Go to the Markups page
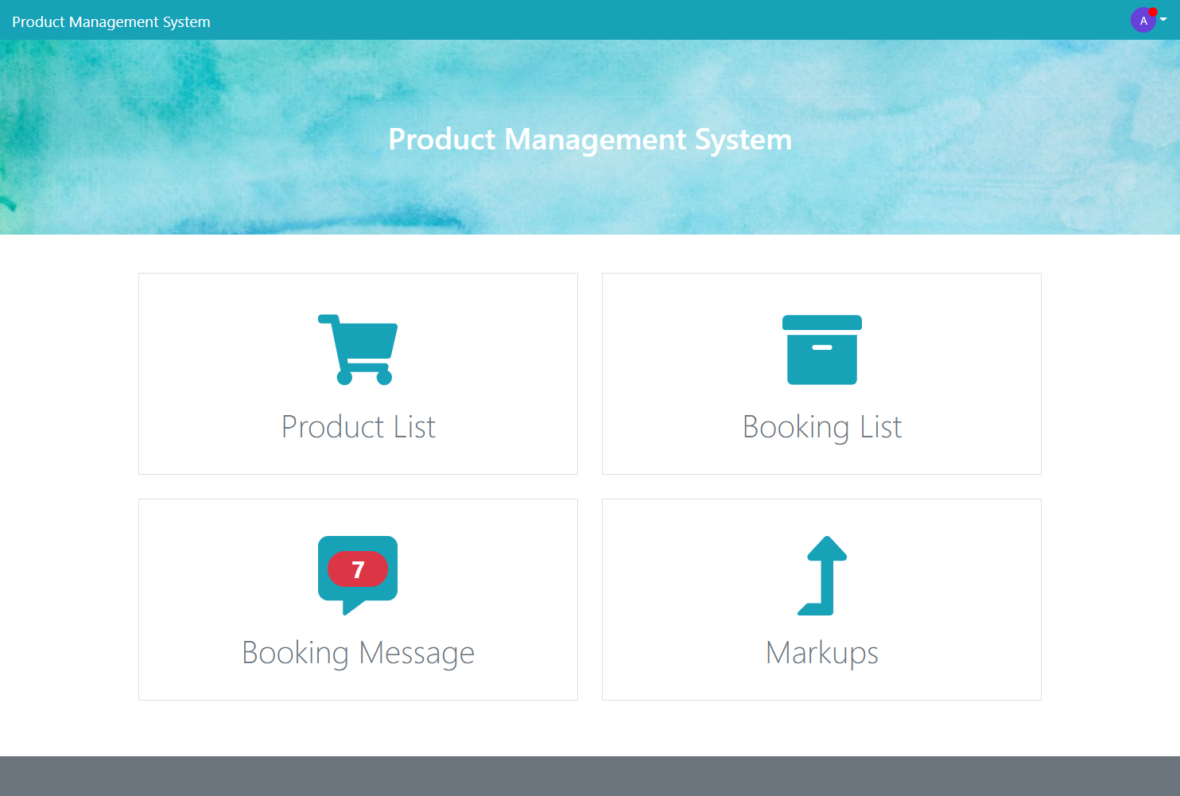Screen dimensions: 1180x796 [x=821, y=599]
